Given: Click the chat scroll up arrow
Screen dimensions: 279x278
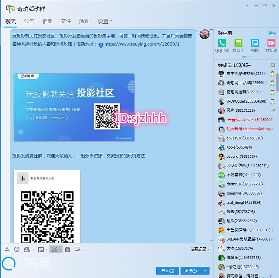Looking at the screenshot, I should tap(211, 31).
